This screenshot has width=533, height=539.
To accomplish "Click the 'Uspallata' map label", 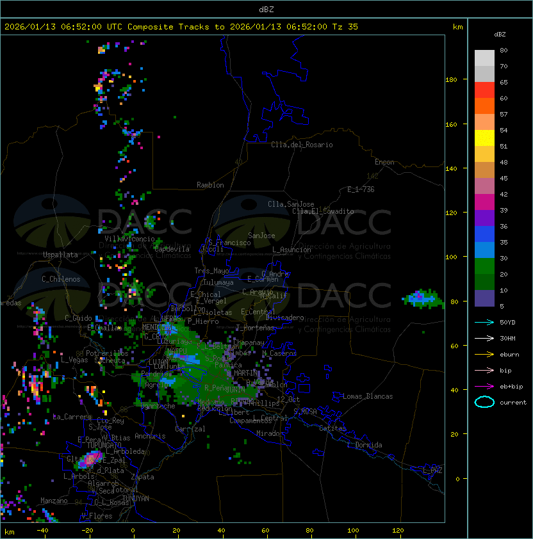I will pos(60,255).
